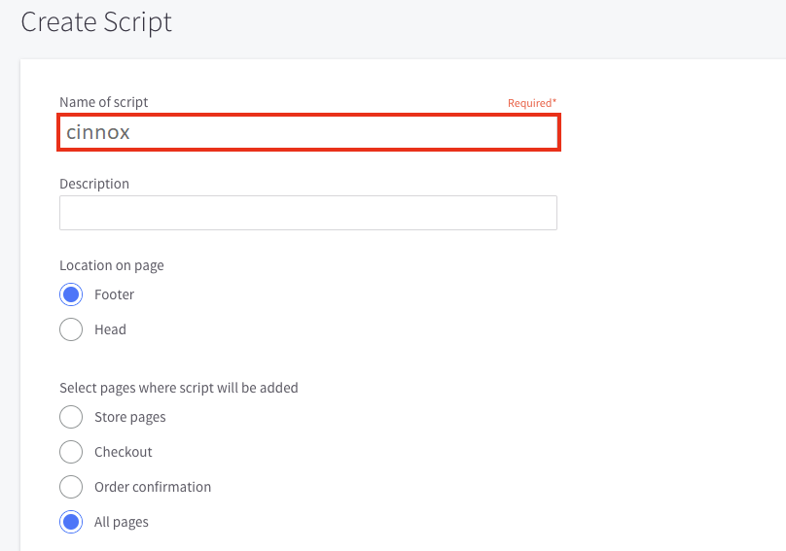
Task: Click the Select pages where script will be added label
Action: (179, 388)
